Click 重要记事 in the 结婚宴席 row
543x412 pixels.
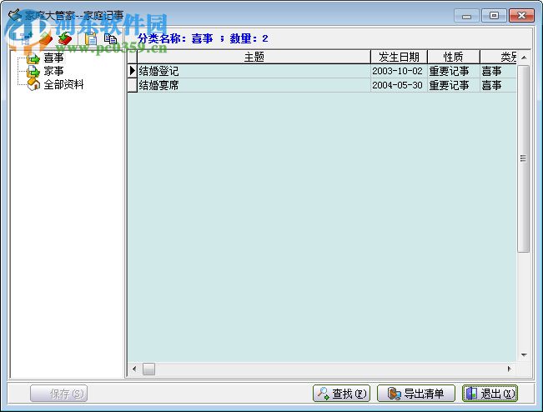[454, 85]
